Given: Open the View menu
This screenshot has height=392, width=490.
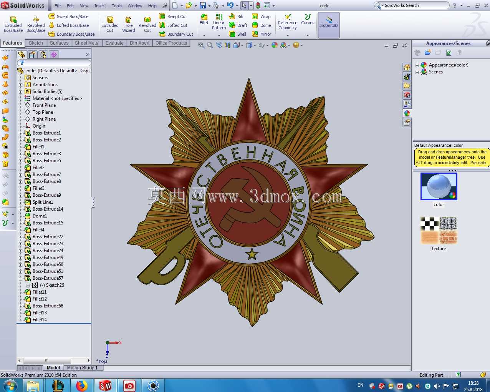Looking at the screenshot, I should [84, 6].
